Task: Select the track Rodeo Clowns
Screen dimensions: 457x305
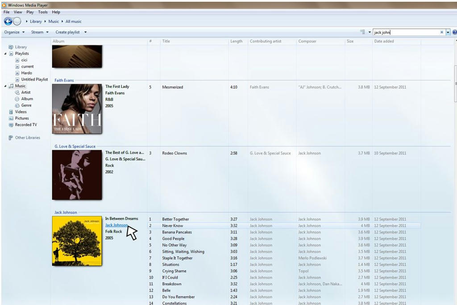Action: [x=174, y=153]
